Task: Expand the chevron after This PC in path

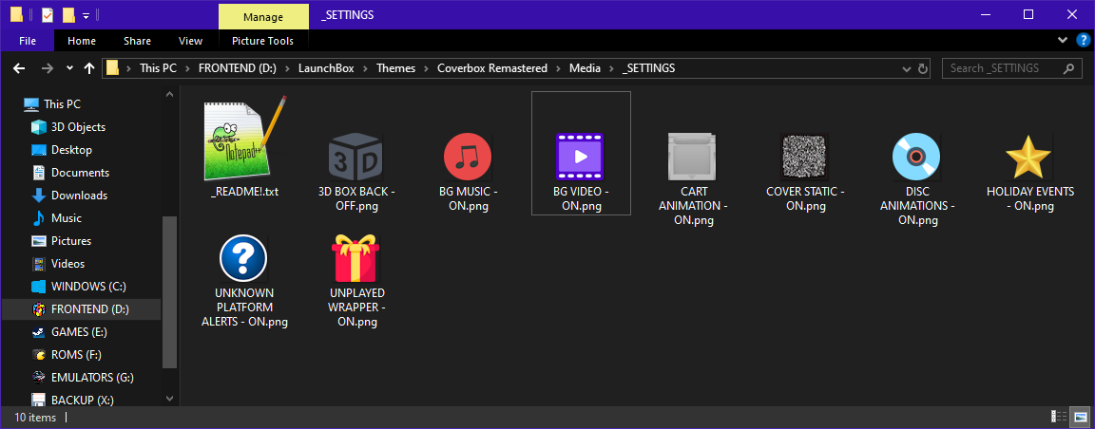Action: (188, 68)
